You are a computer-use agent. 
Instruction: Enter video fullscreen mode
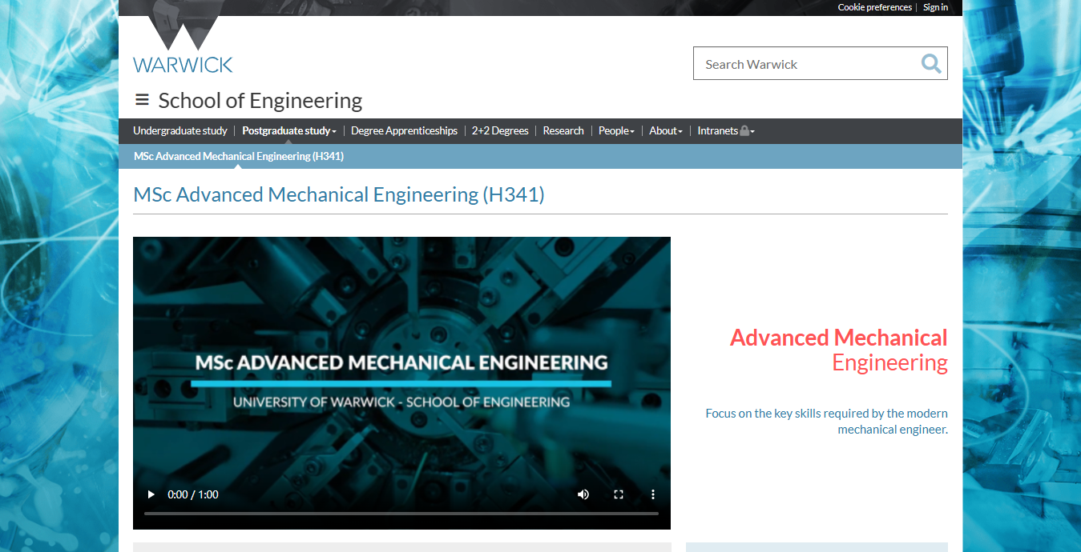click(618, 494)
